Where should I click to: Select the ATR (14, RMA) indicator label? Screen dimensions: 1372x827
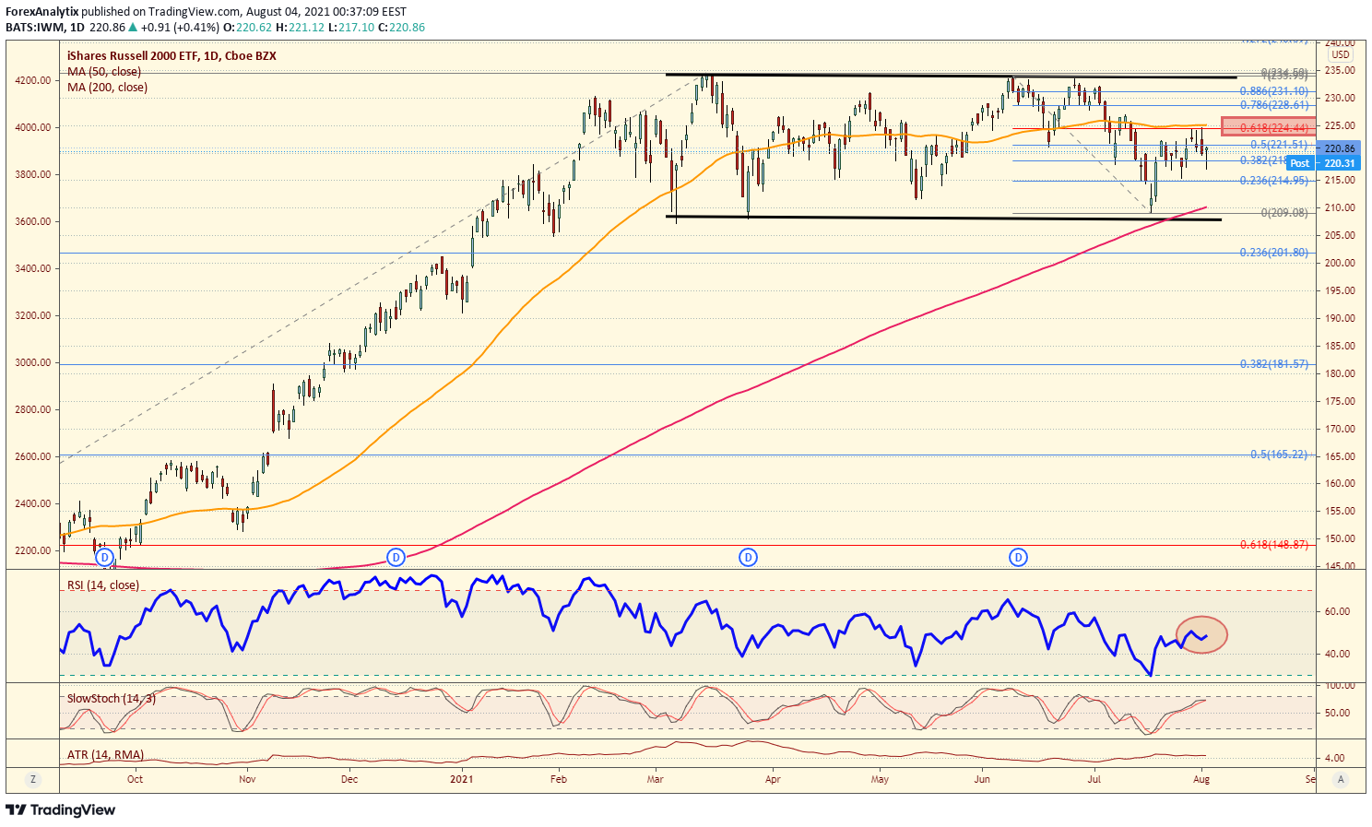pyautogui.click(x=105, y=755)
